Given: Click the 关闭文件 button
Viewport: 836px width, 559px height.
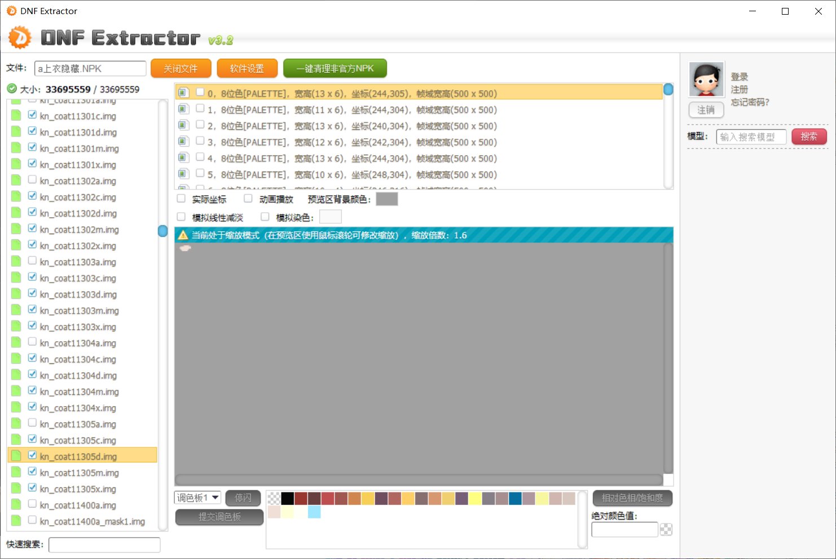Looking at the screenshot, I should tap(181, 68).
